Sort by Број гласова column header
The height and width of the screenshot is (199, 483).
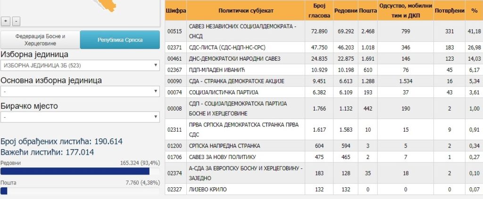click(x=319, y=10)
